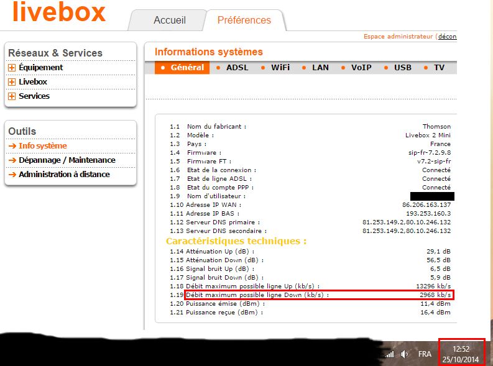The width and height of the screenshot is (493, 366).
Task: Click the Services menu label
Action: (x=34, y=96)
